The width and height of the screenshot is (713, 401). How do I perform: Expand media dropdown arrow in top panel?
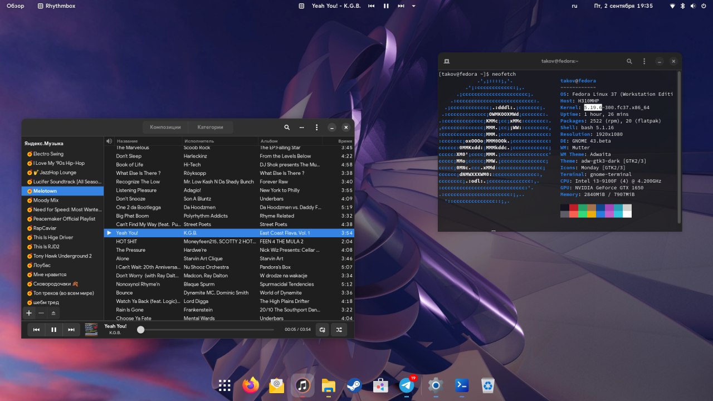[413, 6]
